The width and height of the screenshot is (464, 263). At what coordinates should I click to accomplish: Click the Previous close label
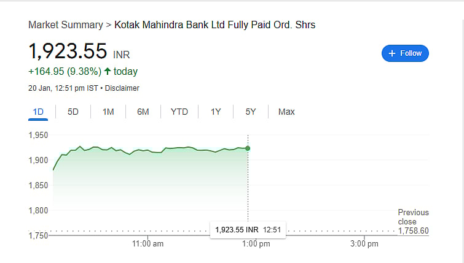click(413, 217)
